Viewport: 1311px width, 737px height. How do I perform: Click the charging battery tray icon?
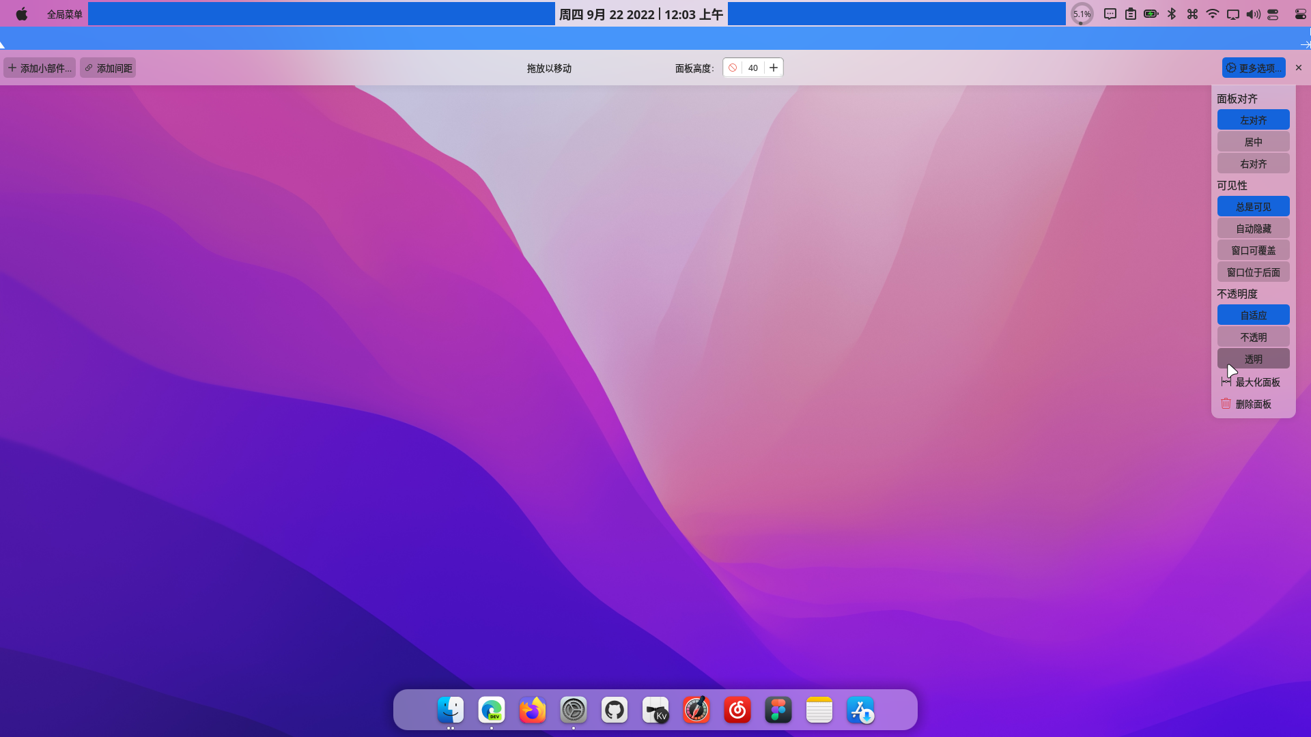[x=1151, y=14]
